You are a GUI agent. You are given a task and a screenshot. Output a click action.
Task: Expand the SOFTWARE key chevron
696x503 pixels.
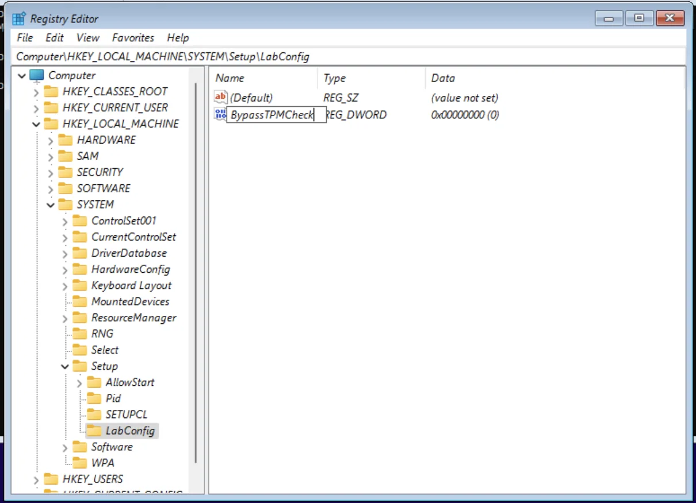click(51, 189)
